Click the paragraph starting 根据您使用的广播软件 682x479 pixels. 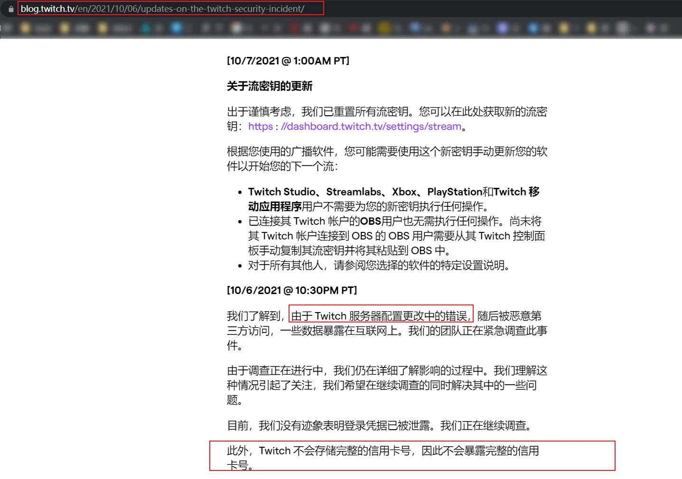pos(387,159)
